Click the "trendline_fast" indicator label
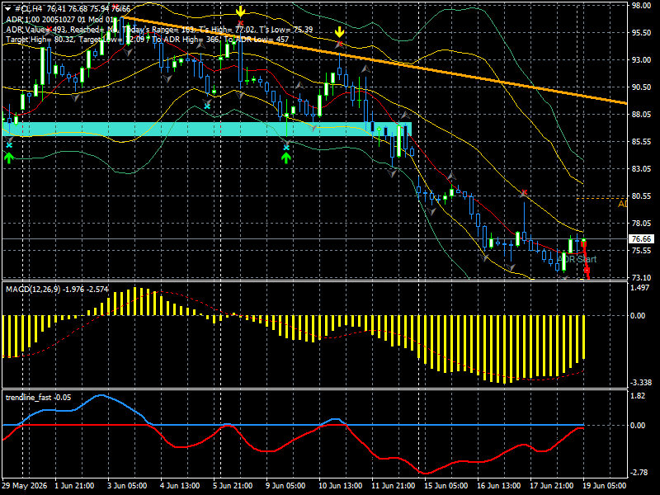The height and width of the screenshot is (495, 660). pyautogui.click(x=28, y=398)
